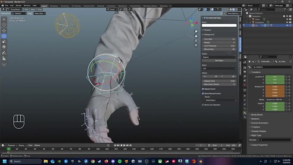Switch to wireframe viewport shading
This screenshot has height=165, width=293.
coord(228,9)
